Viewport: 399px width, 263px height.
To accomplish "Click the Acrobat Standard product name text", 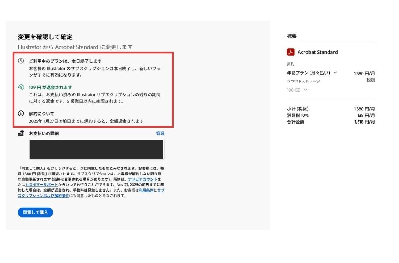I will pos(318,52).
